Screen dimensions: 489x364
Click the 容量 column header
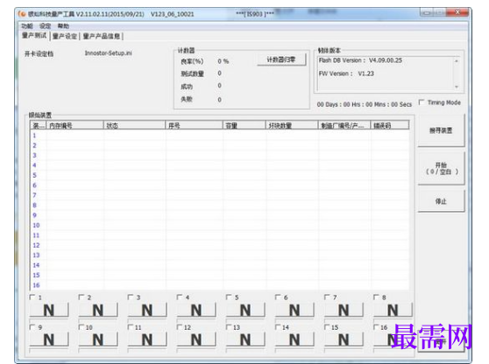[244, 125]
